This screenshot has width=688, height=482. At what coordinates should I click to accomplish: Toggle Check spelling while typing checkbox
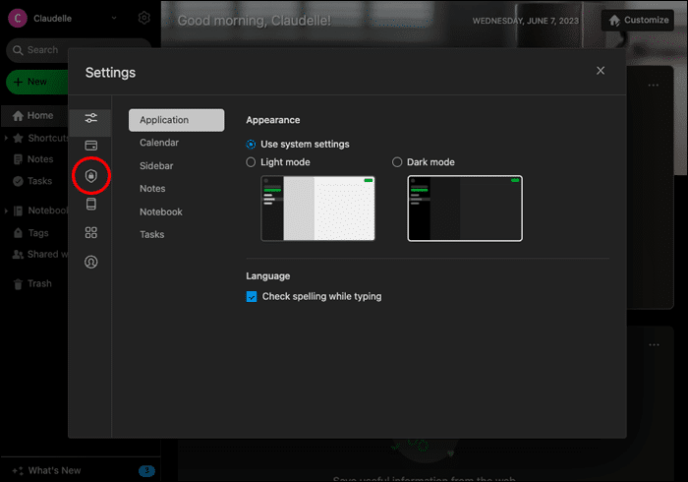[x=252, y=297]
